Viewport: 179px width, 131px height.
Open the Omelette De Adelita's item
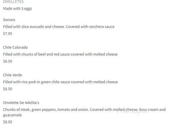point(21,102)
